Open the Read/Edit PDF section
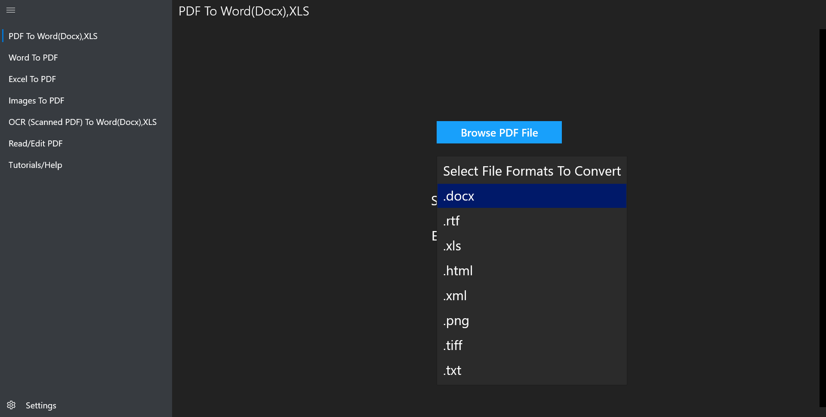The height and width of the screenshot is (417, 826). [35, 143]
